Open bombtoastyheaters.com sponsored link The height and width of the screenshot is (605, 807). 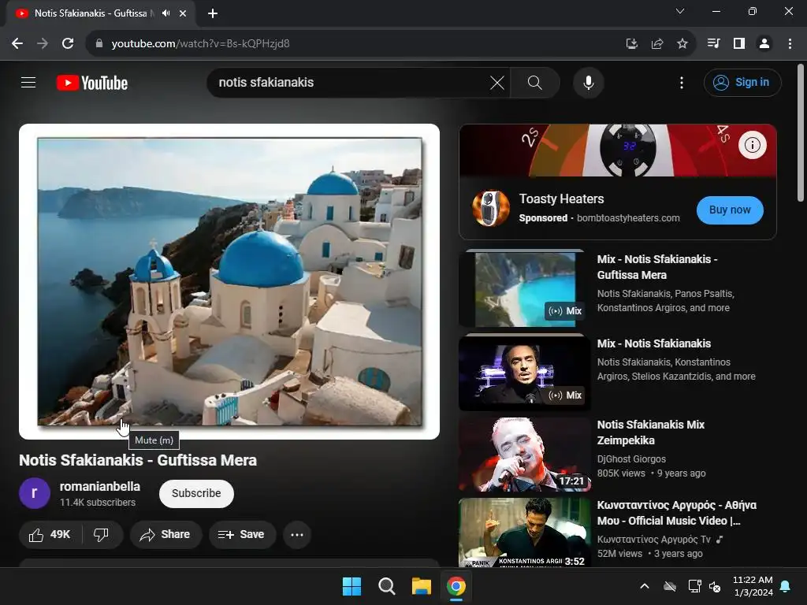click(x=628, y=218)
